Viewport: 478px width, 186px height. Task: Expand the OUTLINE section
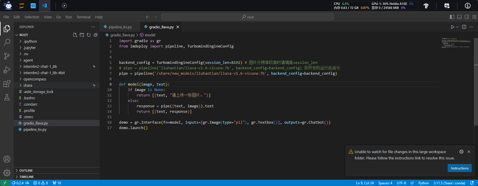57,171
